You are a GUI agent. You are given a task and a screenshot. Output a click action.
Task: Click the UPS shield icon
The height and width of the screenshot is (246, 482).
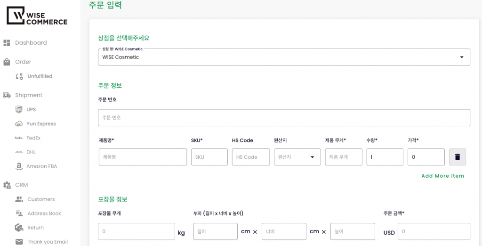coord(19,110)
